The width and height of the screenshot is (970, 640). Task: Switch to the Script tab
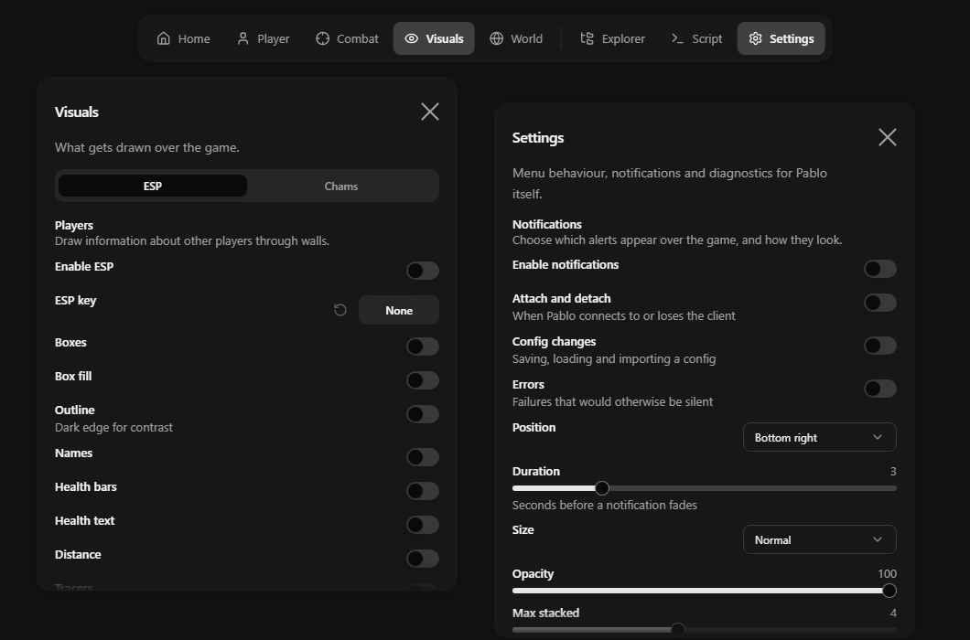pos(696,38)
